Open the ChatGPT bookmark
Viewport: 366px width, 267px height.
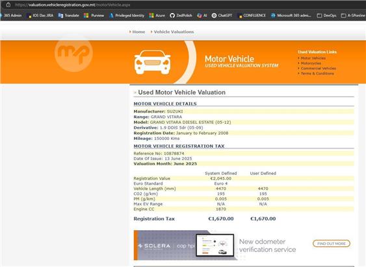click(x=222, y=16)
